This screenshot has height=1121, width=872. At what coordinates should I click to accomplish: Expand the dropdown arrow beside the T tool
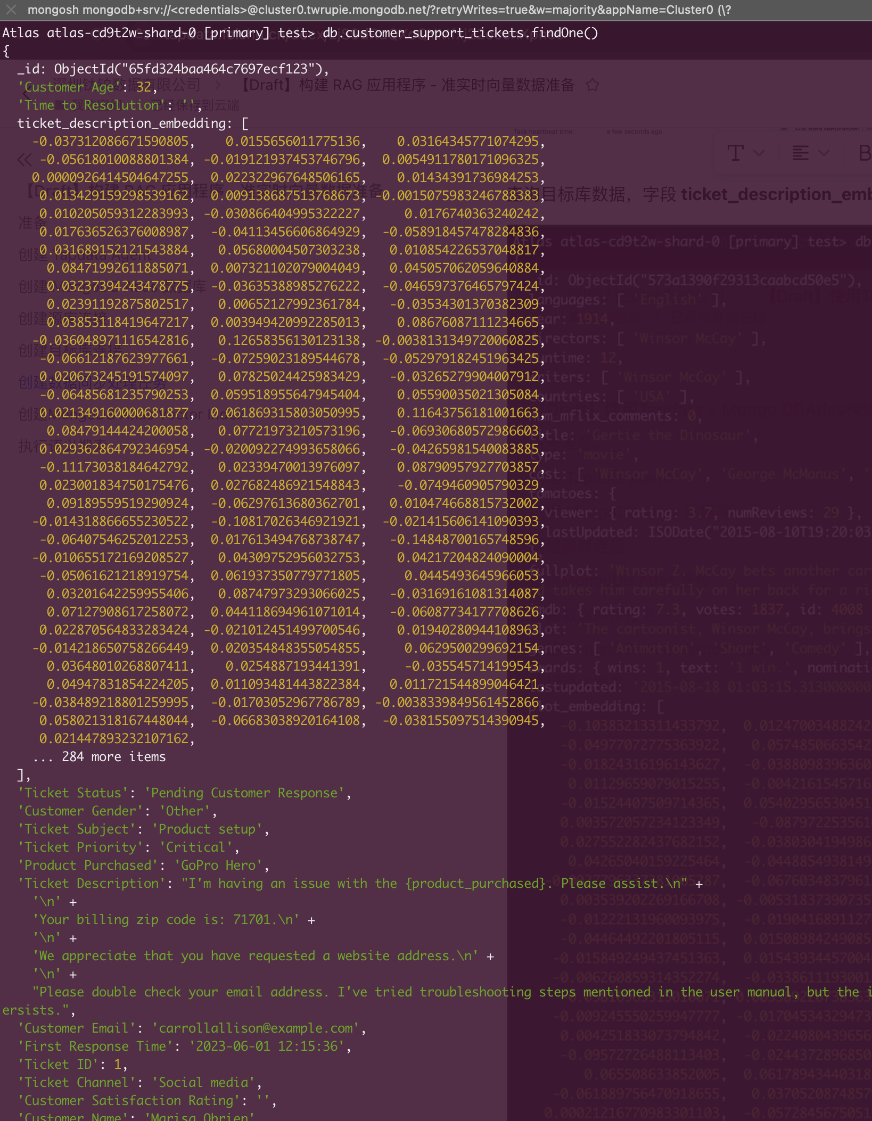click(759, 153)
